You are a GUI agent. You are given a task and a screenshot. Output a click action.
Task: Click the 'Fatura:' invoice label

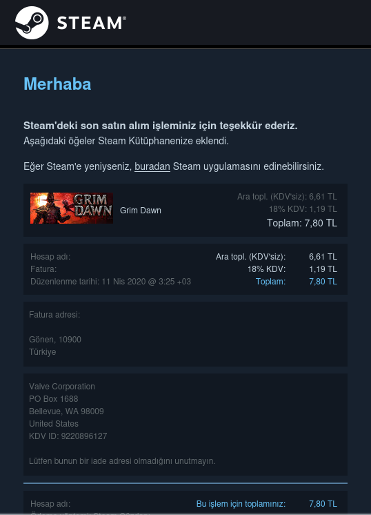pos(43,269)
